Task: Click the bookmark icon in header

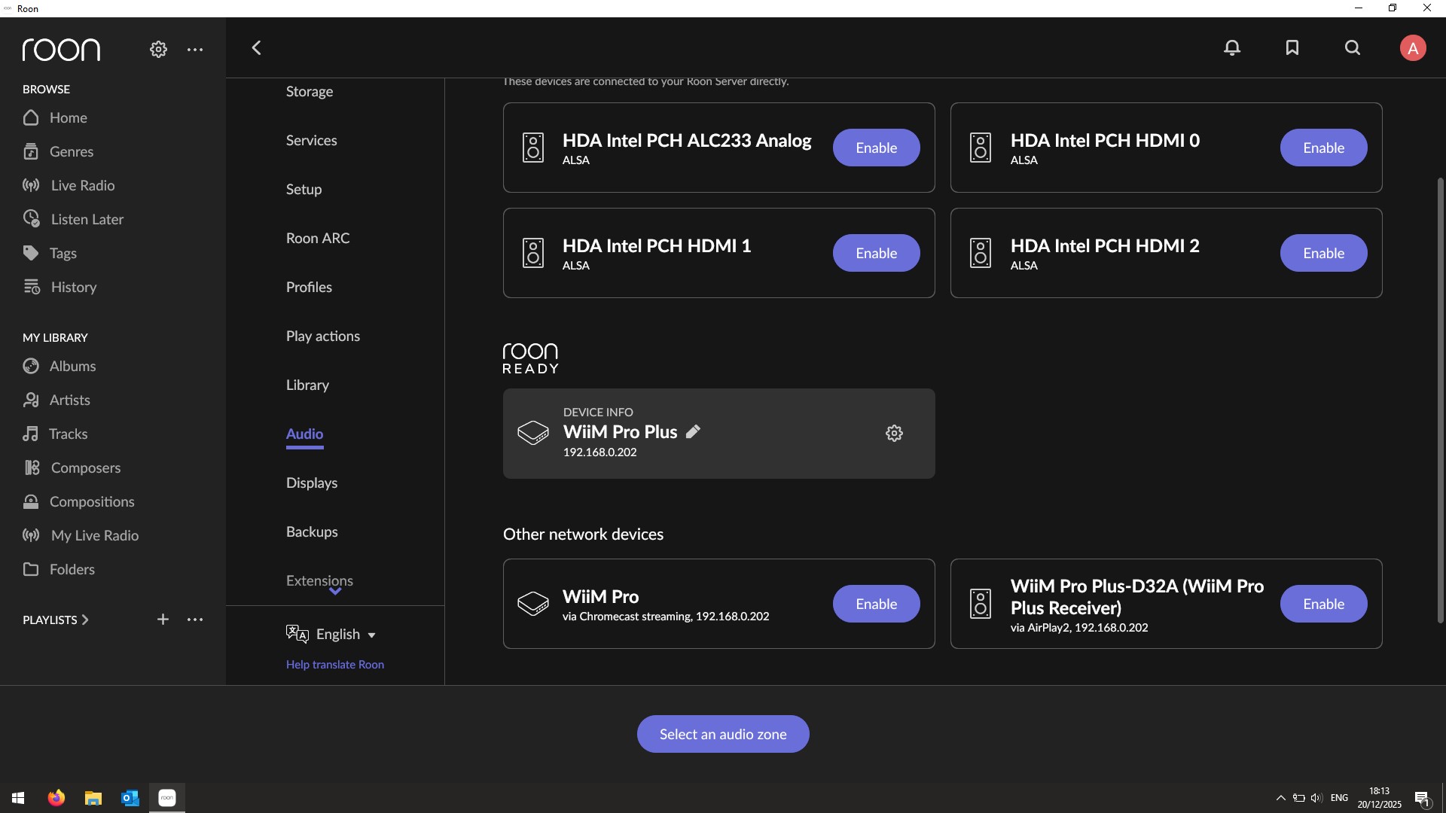Action: point(1292,48)
